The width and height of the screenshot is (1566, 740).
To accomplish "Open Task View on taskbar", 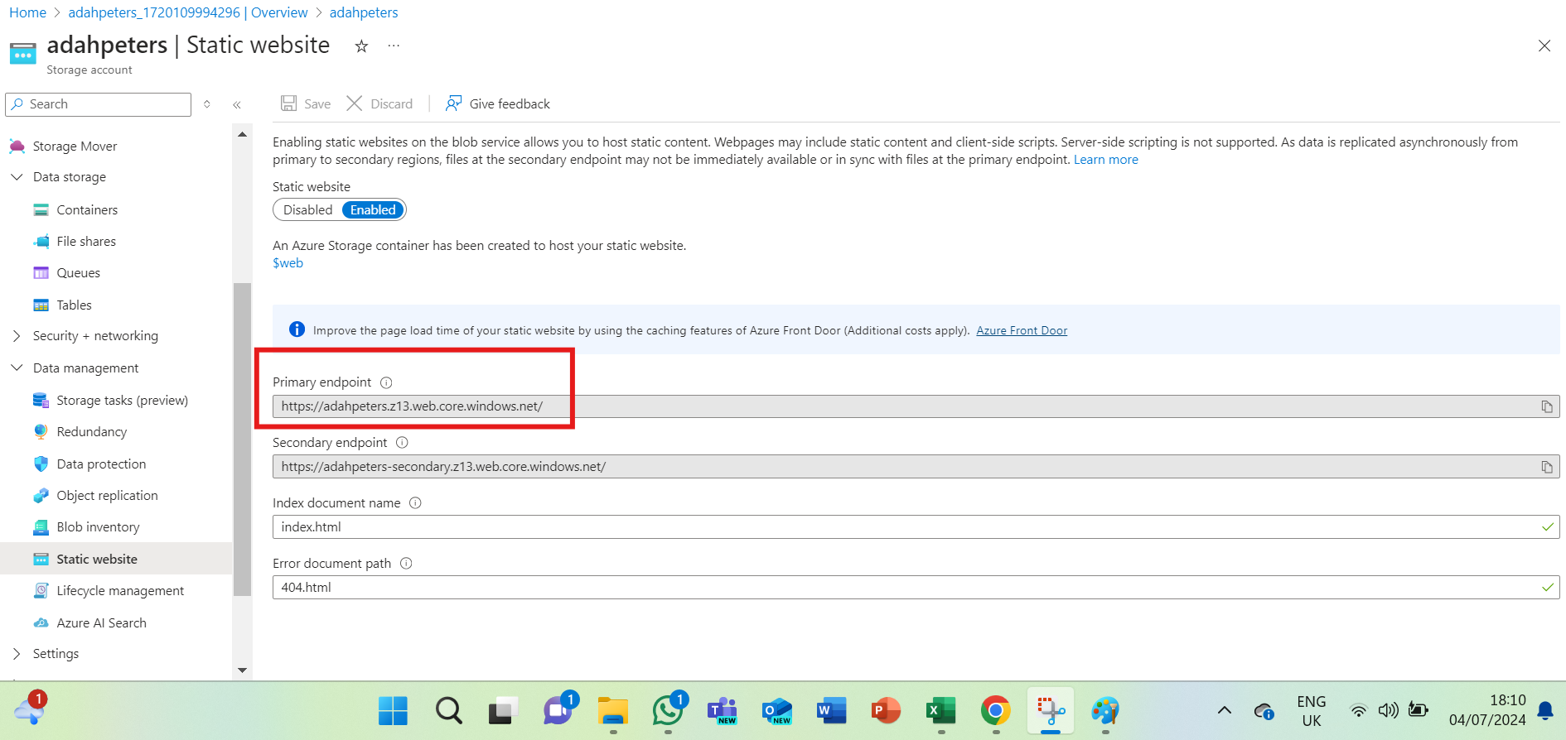I will click(x=502, y=711).
